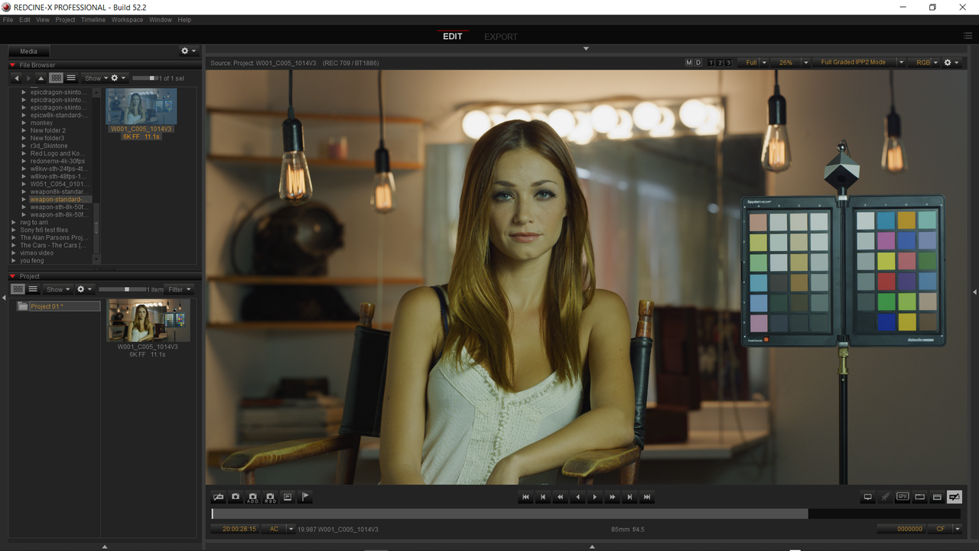Image resolution: width=979 pixels, height=551 pixels.
Task: Click the rocket icon below the viewer
Action: [x=885, y=497]
